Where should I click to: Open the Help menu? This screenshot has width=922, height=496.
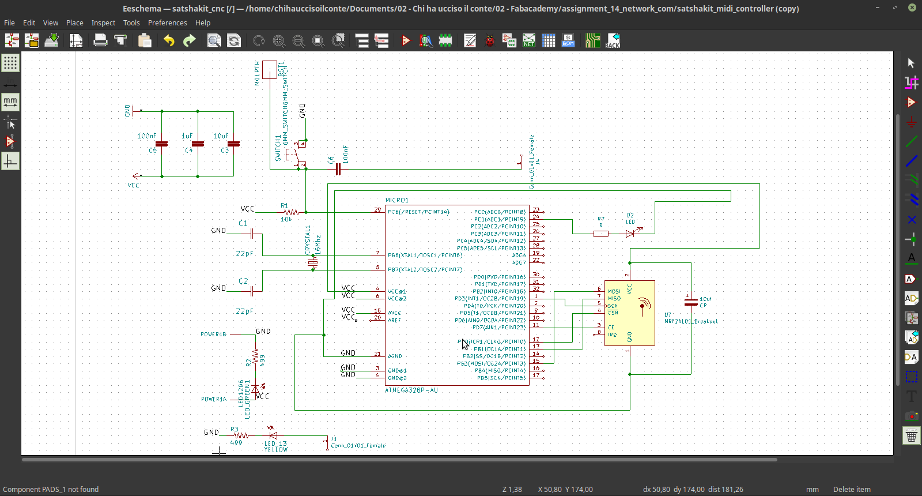coord(203,23)
